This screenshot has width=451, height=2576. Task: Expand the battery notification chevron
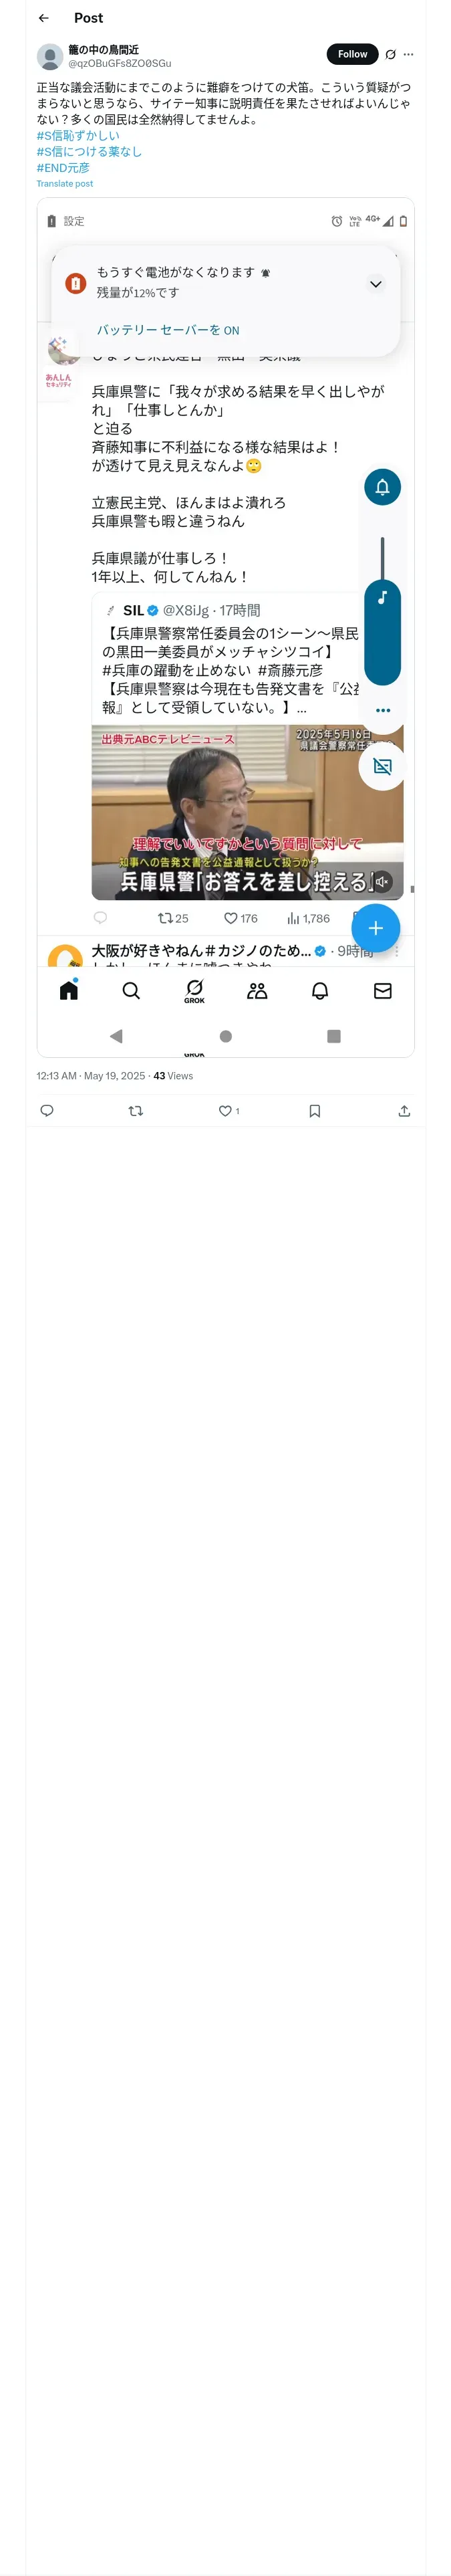376,284
